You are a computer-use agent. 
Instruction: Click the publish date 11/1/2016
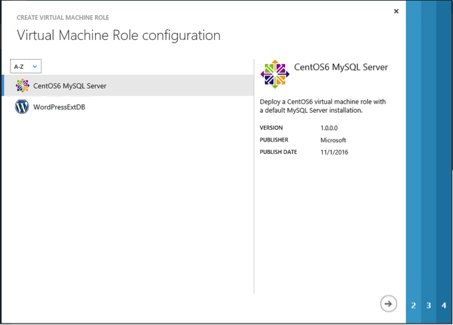coord(335,153)
